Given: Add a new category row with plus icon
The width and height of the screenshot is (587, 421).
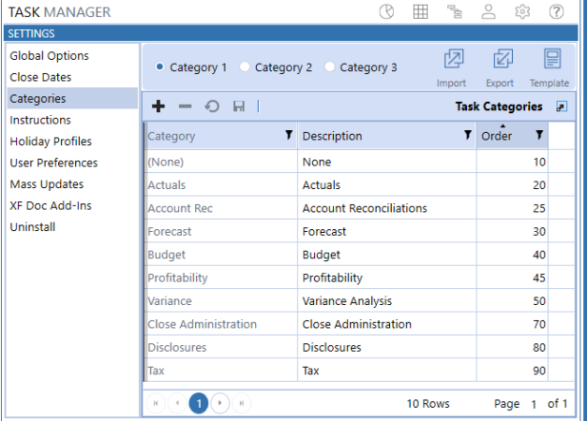Looking at the screenshot, I should point(158,106).
